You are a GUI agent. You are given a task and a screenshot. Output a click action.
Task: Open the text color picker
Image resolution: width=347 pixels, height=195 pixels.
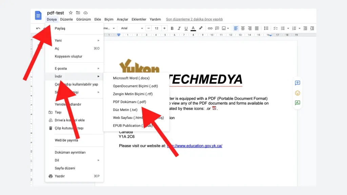[193, 28]
